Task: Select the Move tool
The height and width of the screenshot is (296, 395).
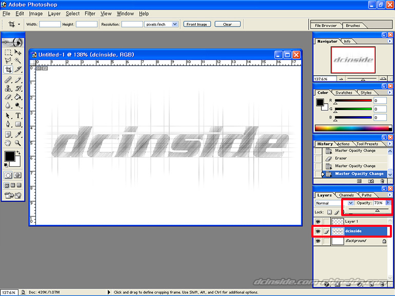Action: 17,52
